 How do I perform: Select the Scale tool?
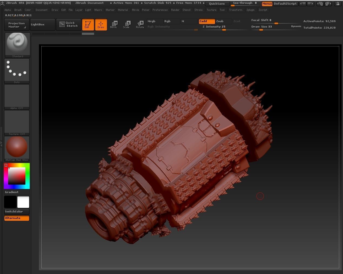(x=126, y=25)
